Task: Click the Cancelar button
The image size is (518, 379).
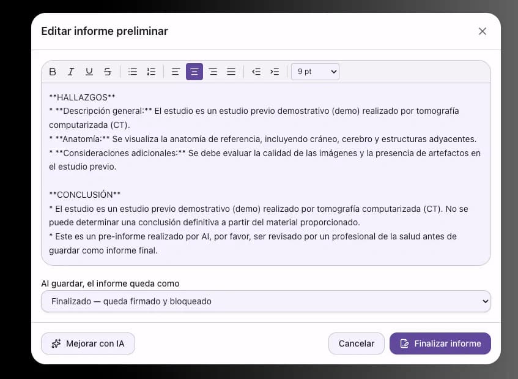Action: (x=357, y=343)
